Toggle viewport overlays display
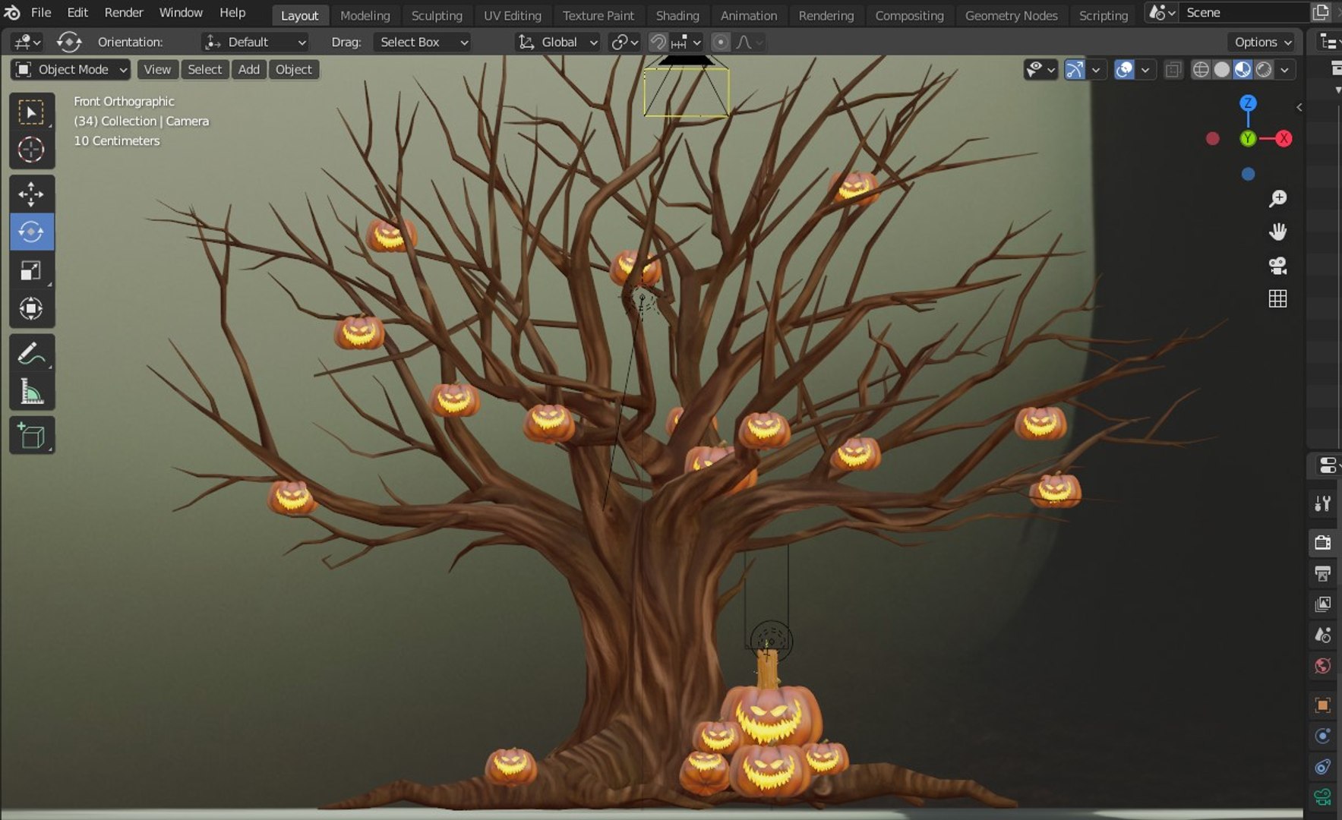The image size is (1342, 820). pyautogui.click(x=1124, y=70)
